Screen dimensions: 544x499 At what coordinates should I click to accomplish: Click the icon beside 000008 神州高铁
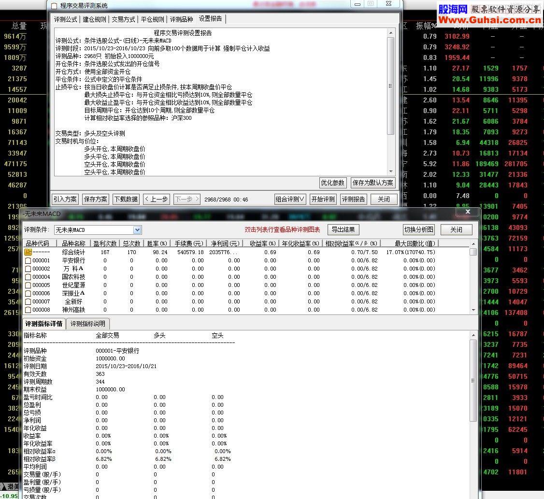click(x=28, y=310)
